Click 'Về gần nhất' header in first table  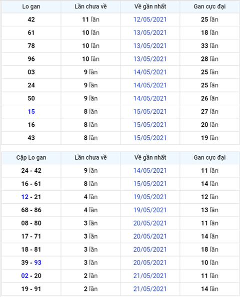tap(150, 6)
